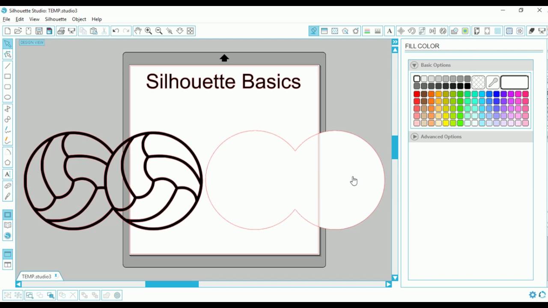Open the Silhouette Design Store icon
Viewport: 548px width, 308px height.
tap(7, 236)
